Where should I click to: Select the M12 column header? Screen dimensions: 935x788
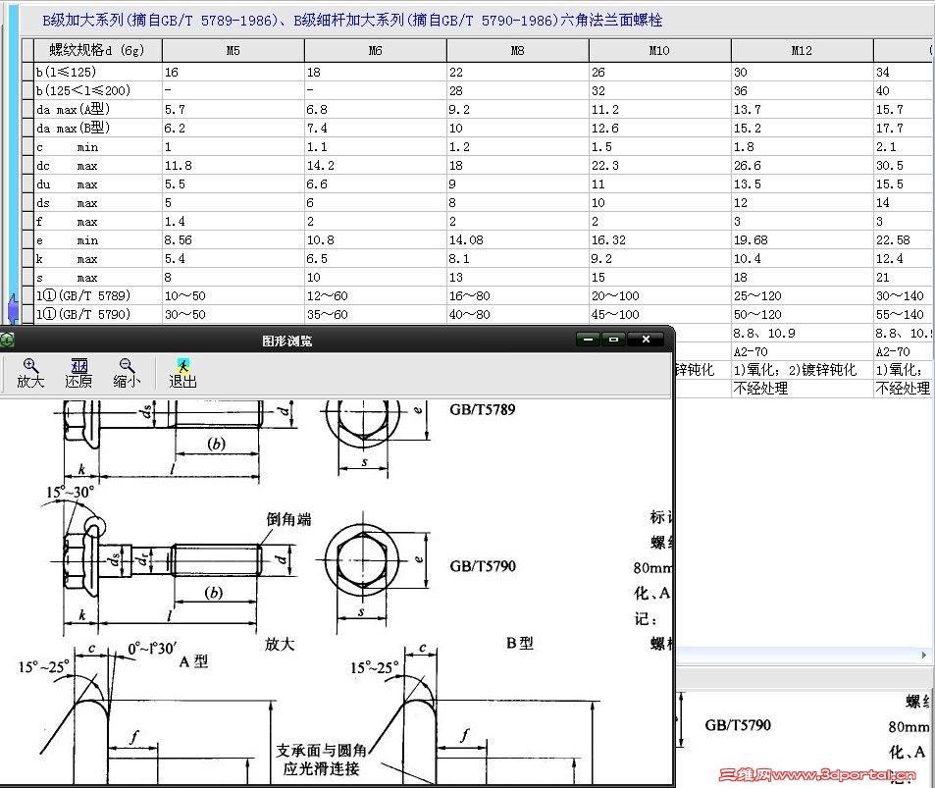(802, 51)
